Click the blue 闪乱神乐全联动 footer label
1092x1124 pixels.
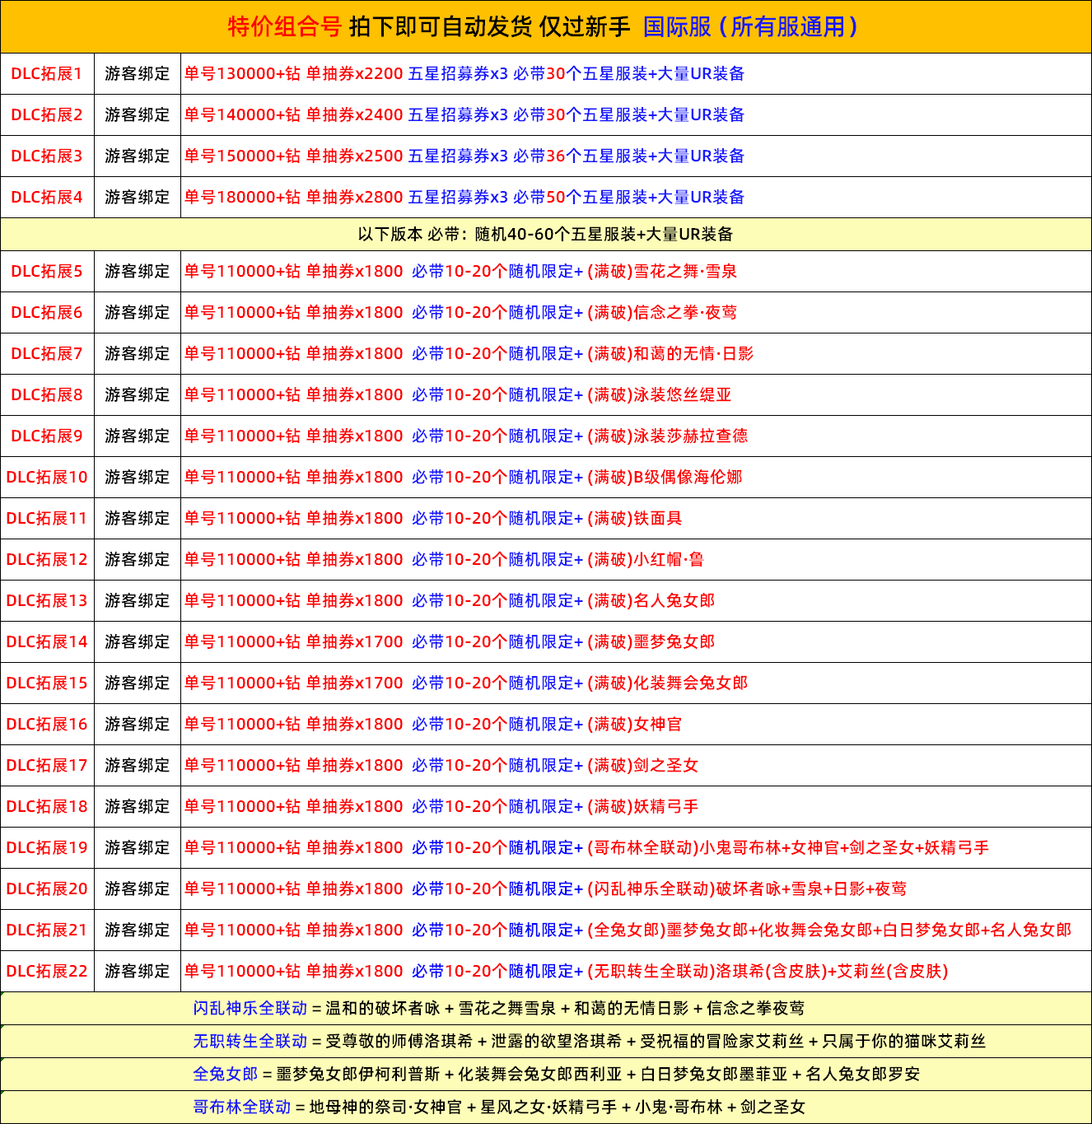(250, 1009)
